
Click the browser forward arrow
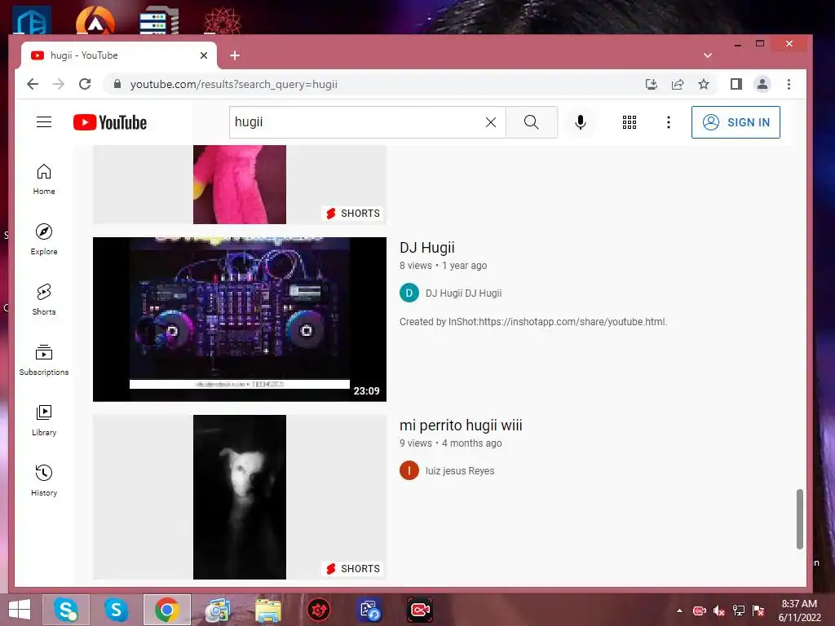click(x=59, y=84)
